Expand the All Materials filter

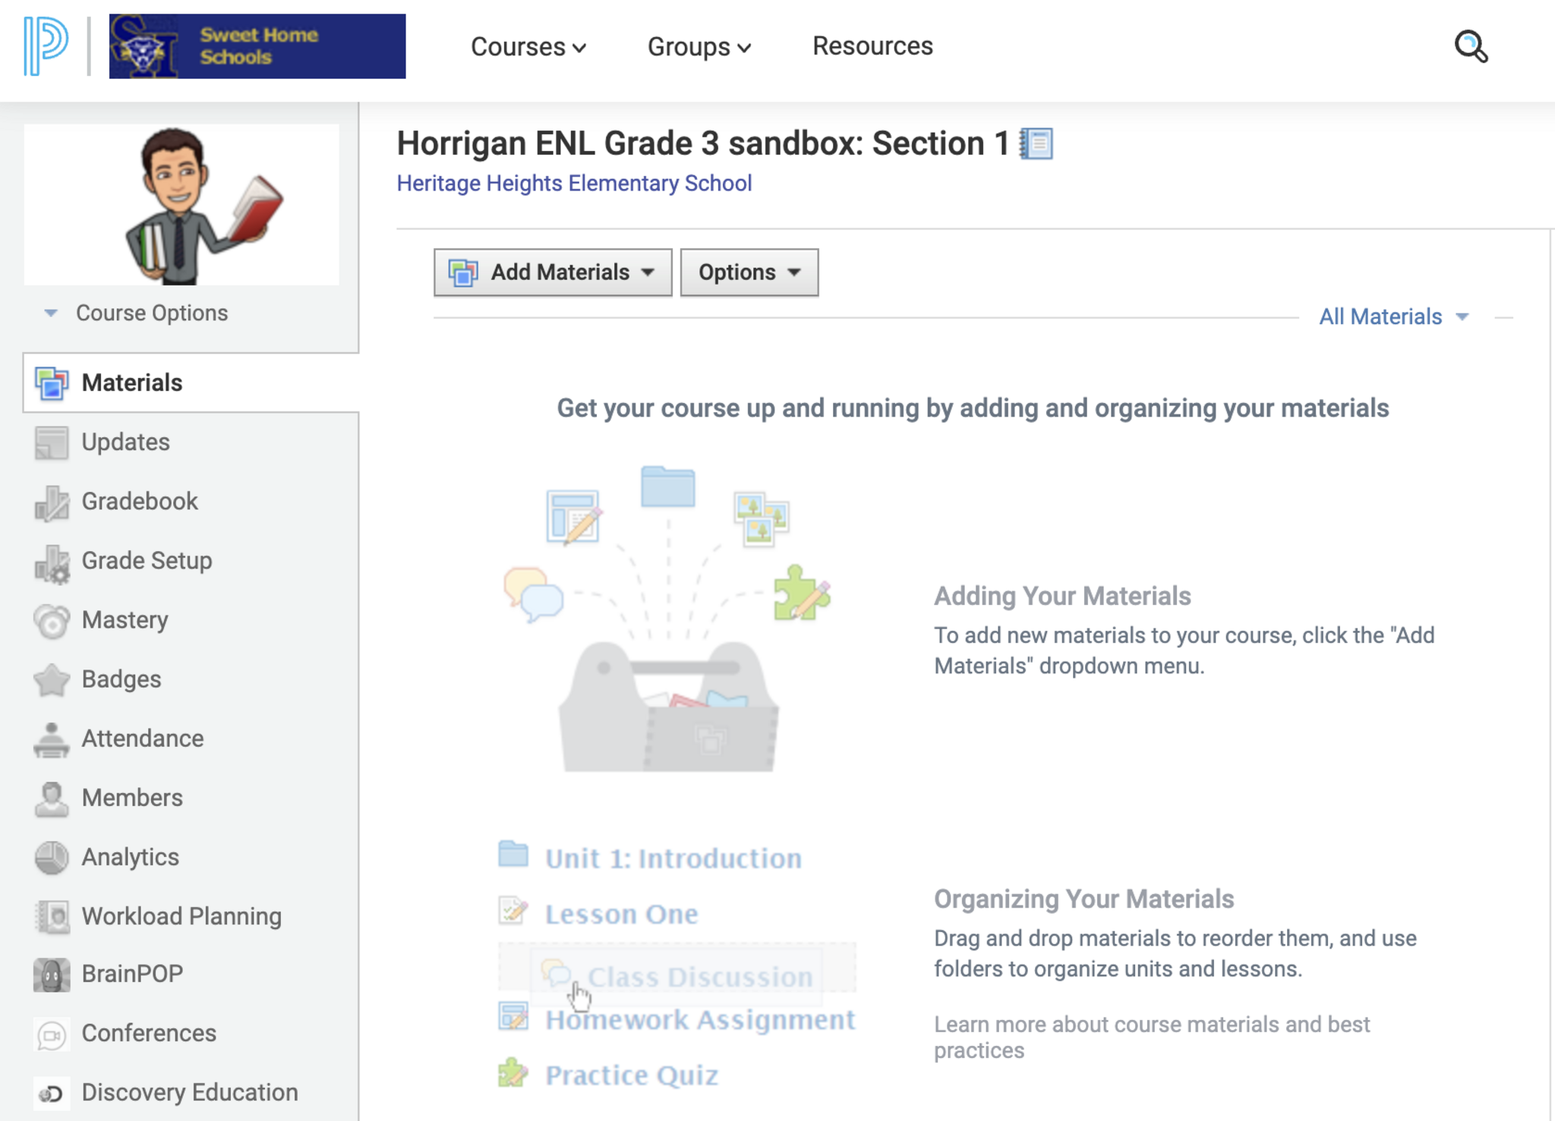tap(1393, 316)
